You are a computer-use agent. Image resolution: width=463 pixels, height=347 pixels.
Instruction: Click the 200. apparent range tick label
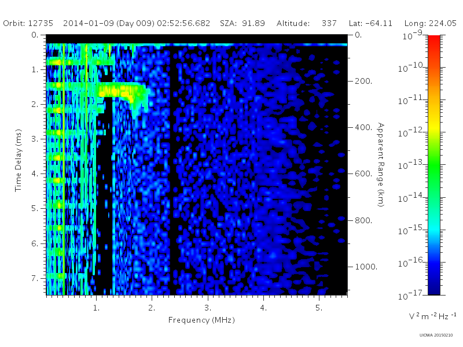363,81
